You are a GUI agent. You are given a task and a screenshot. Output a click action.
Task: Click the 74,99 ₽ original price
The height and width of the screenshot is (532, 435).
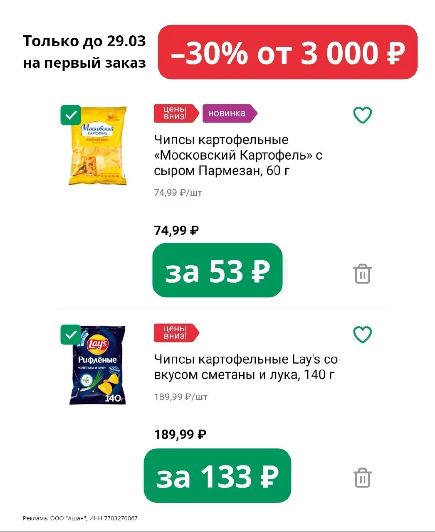point(176,230)
